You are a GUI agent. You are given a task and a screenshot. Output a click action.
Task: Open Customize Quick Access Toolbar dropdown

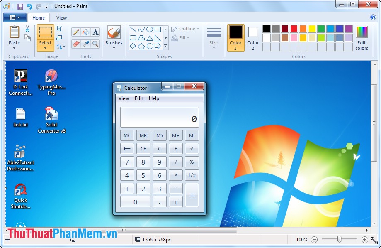click(x=46, y=7)
